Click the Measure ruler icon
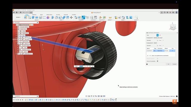The image size is (191, 107). point(110,18)
